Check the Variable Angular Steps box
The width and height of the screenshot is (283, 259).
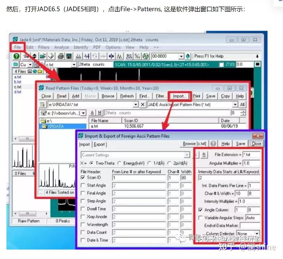click(x=200, y=218)
